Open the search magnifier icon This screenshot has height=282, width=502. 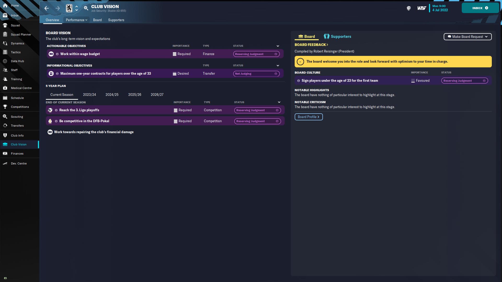click(86, 8)
